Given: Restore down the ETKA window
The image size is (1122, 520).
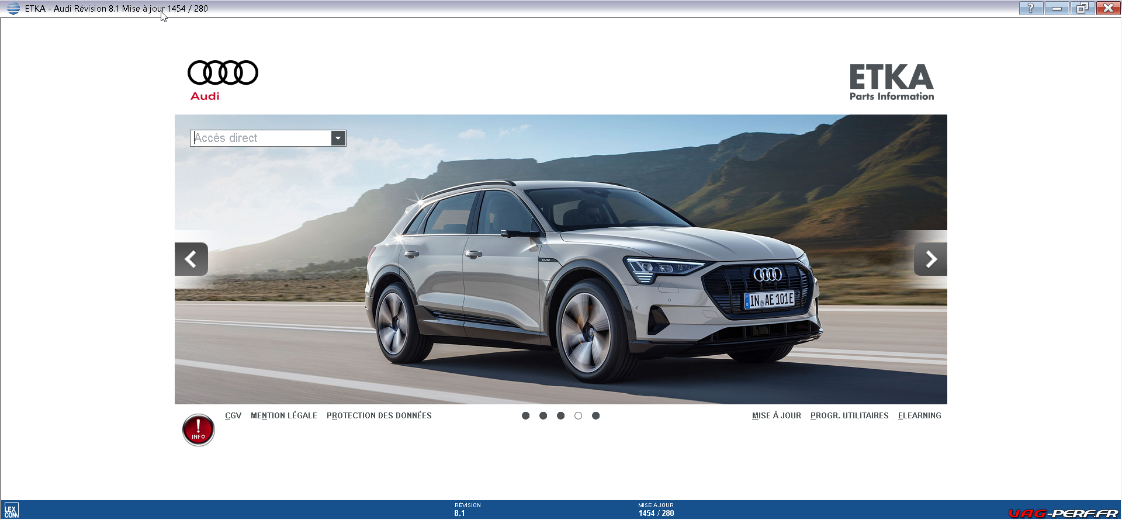Looking at the screenshot, I should coord(1082,8).
